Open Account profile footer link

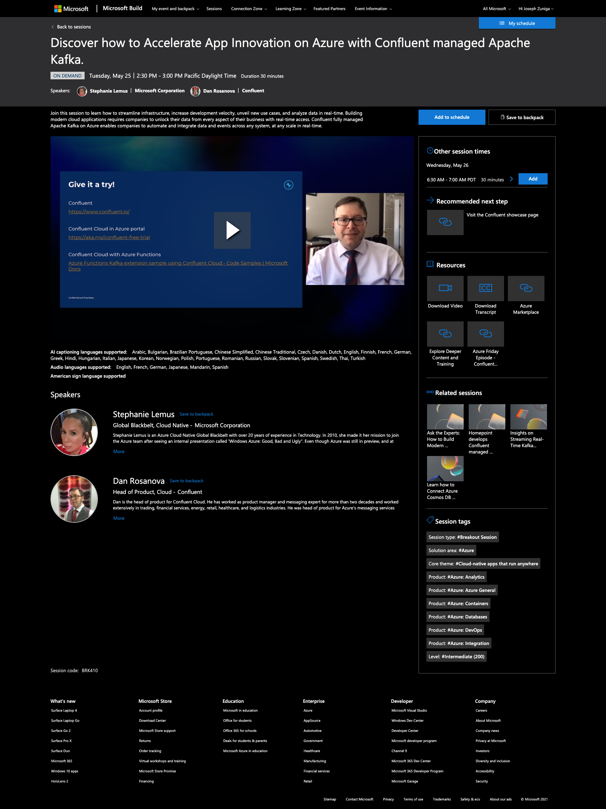151,710
